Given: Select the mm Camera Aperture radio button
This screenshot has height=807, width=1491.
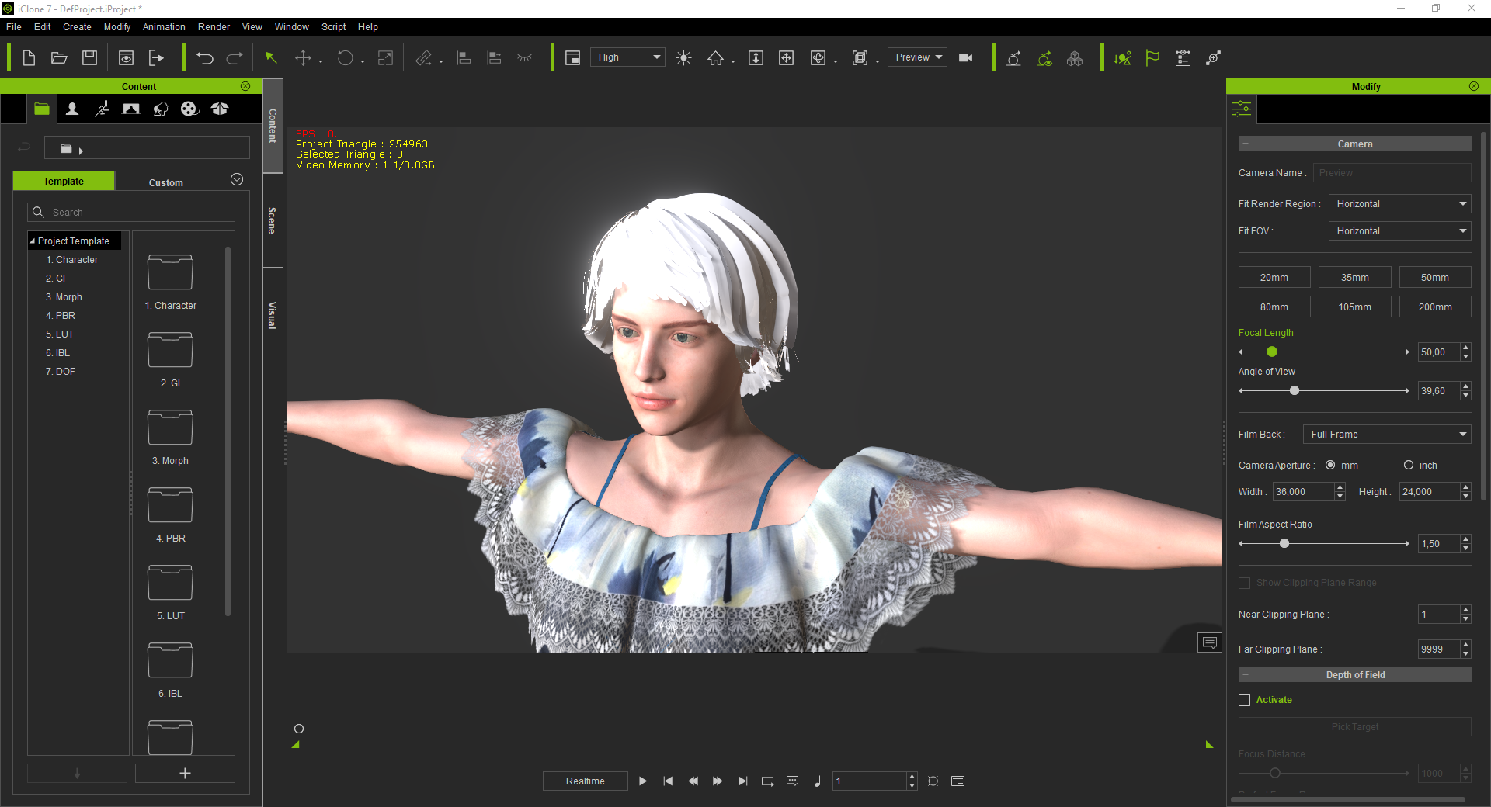Looking at the screenshot, I should tap(1330, 466).
